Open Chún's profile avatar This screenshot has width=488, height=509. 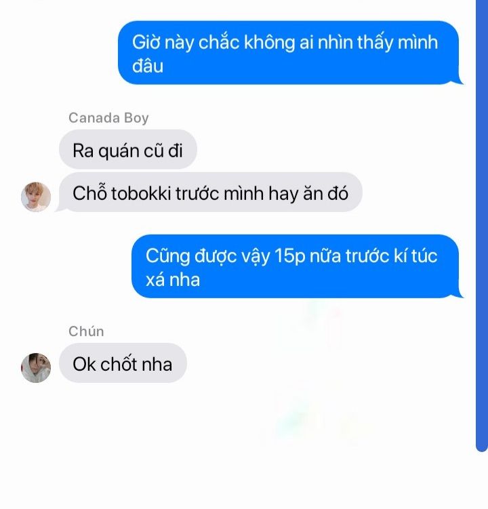(x=36, y=368)
